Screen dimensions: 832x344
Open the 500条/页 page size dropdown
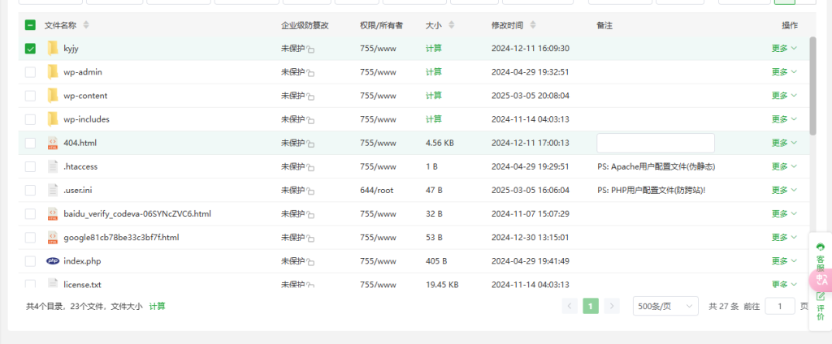[x=665, y=306]
